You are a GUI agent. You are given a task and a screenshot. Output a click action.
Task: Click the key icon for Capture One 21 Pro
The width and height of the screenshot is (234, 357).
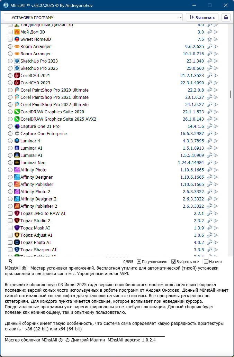(209, 126)
